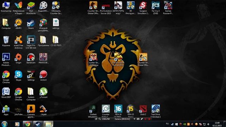226x127 pixels.
Task: Launch avast! Free Antivirus shortcut
Action: [x=18, y=42]
